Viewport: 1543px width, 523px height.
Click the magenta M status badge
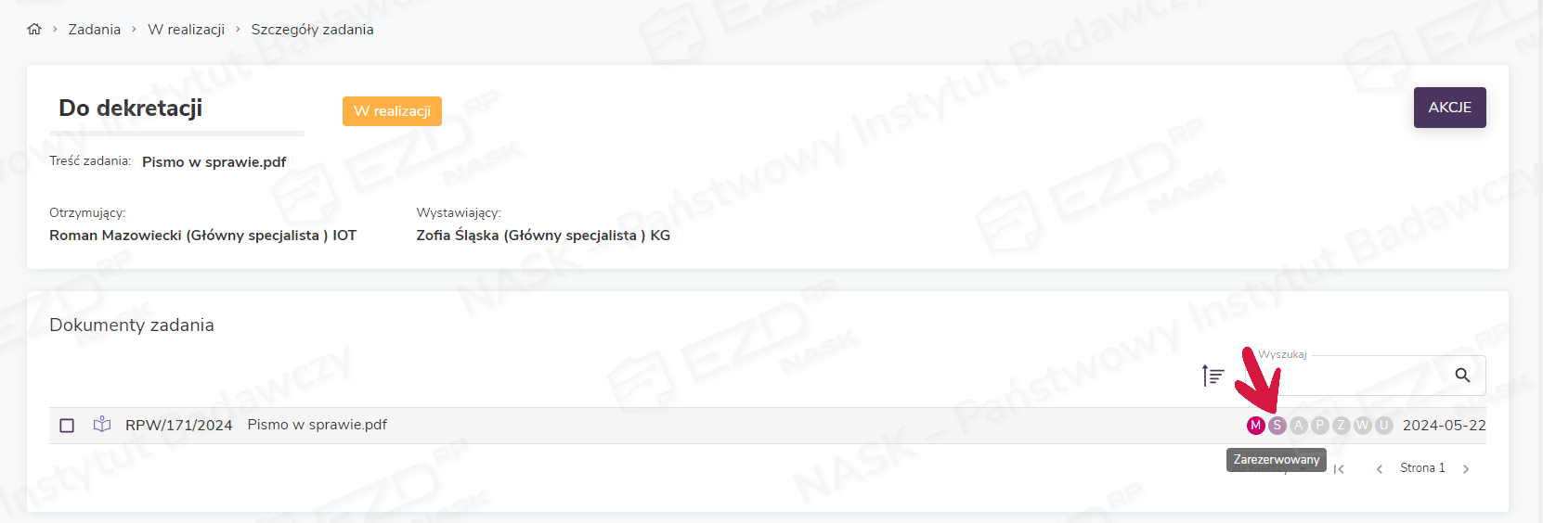pyautogui.click(x=1255, y=426)
